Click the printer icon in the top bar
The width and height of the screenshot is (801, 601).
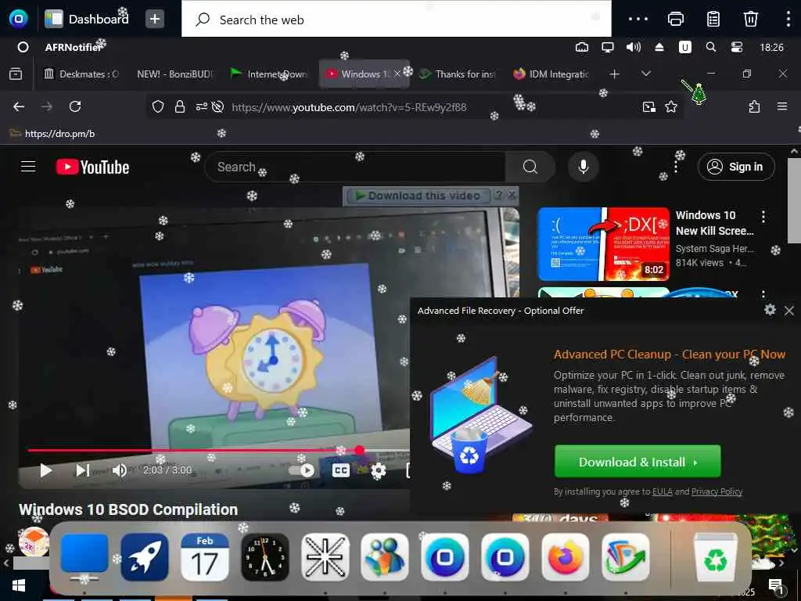(x=675, y=20)
